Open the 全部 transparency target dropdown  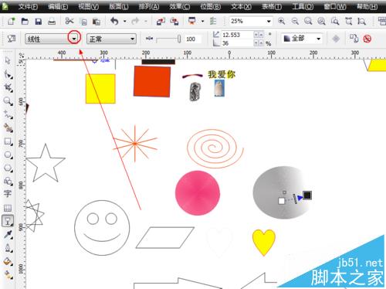coord(318,39)
